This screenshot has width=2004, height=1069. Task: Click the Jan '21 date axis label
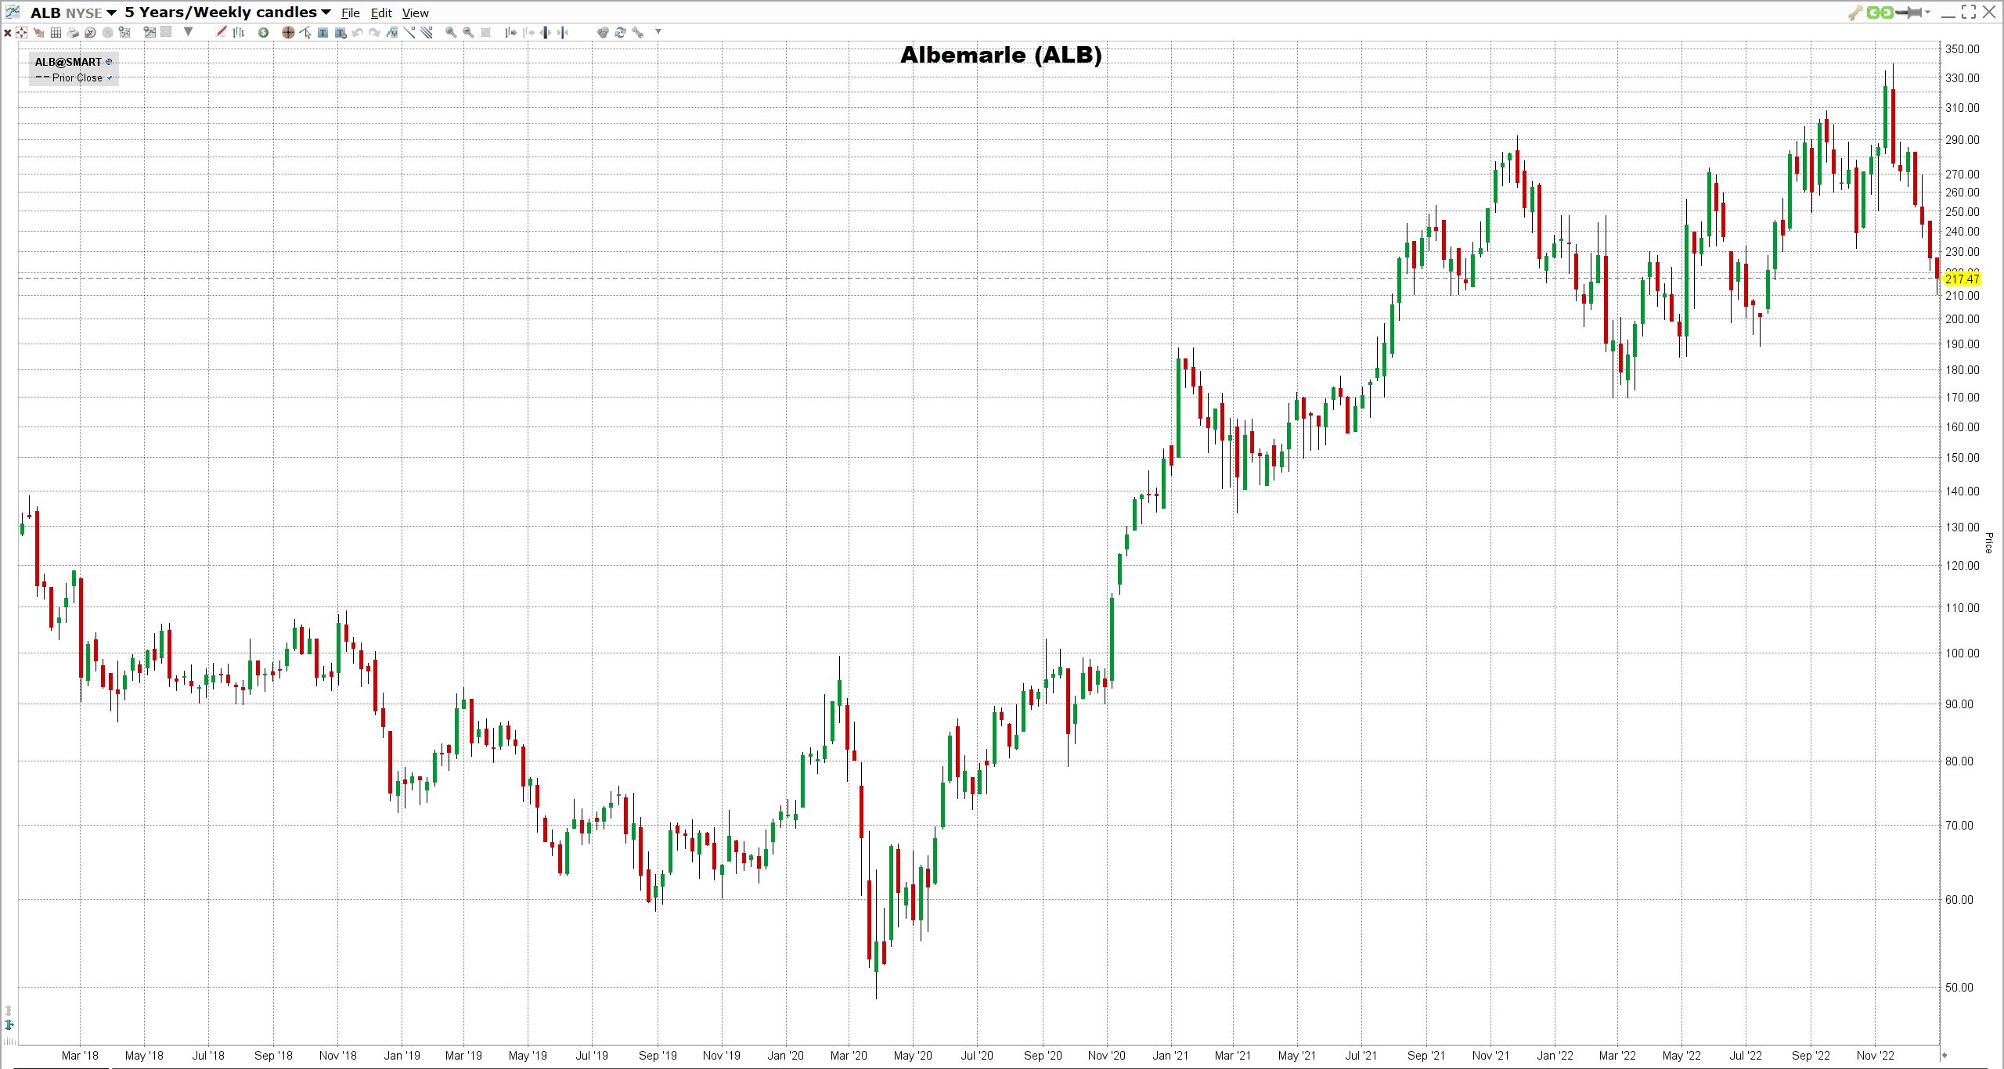[x=1170, y=1055]
